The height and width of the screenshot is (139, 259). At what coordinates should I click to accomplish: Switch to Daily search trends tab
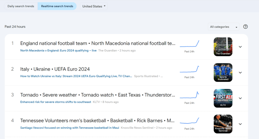click(21, 6)
